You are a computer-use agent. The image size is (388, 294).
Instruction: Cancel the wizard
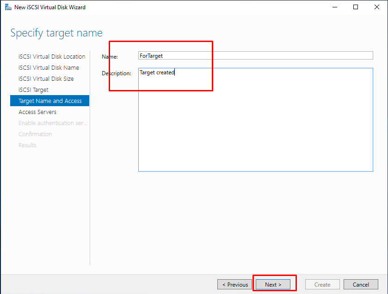tap(361, 285)
